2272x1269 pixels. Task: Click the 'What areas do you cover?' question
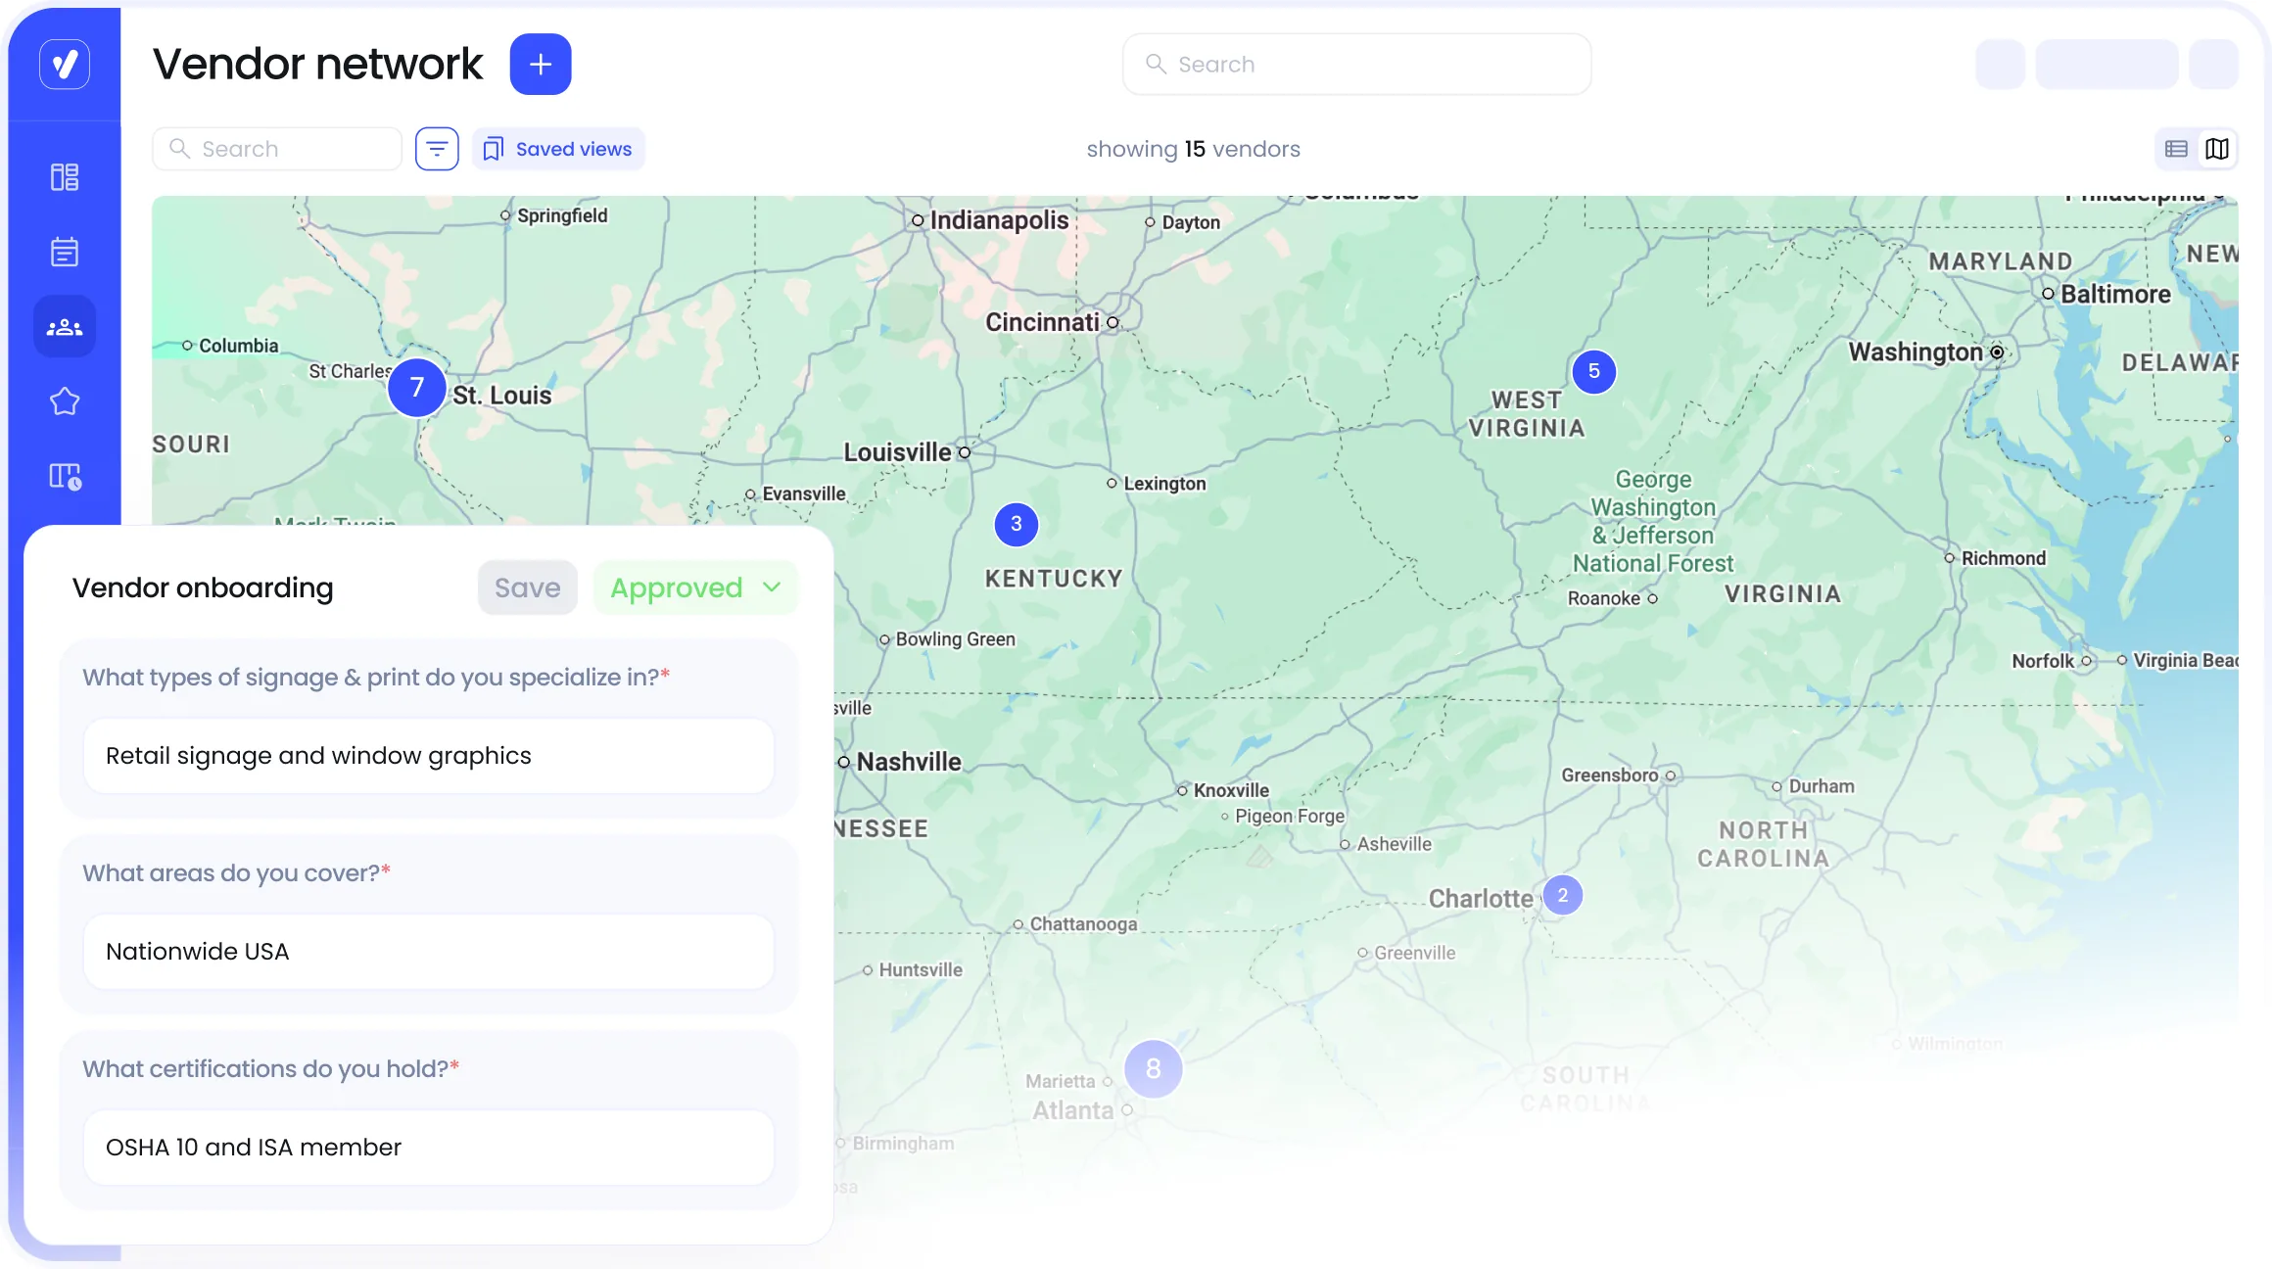click(236, 873)
